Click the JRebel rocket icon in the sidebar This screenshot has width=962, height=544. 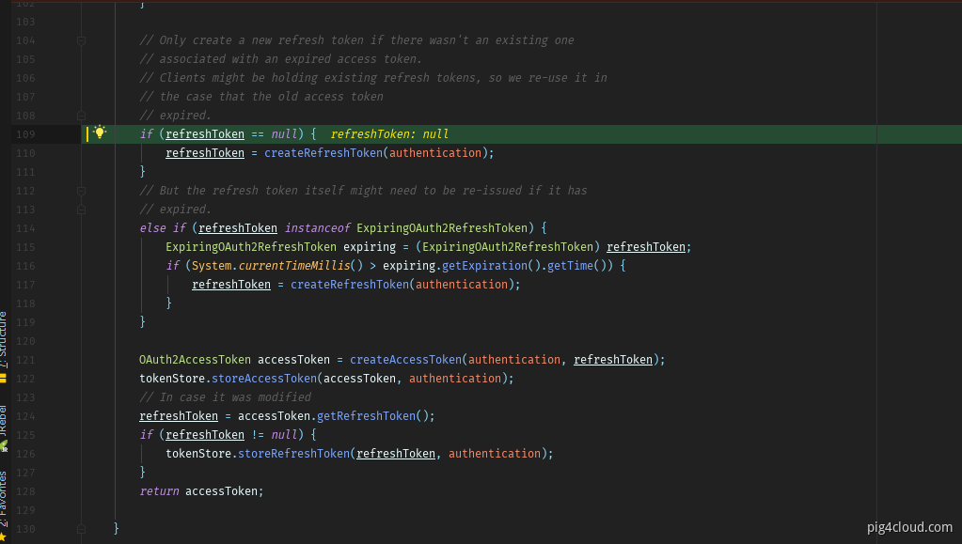(4, 446)
